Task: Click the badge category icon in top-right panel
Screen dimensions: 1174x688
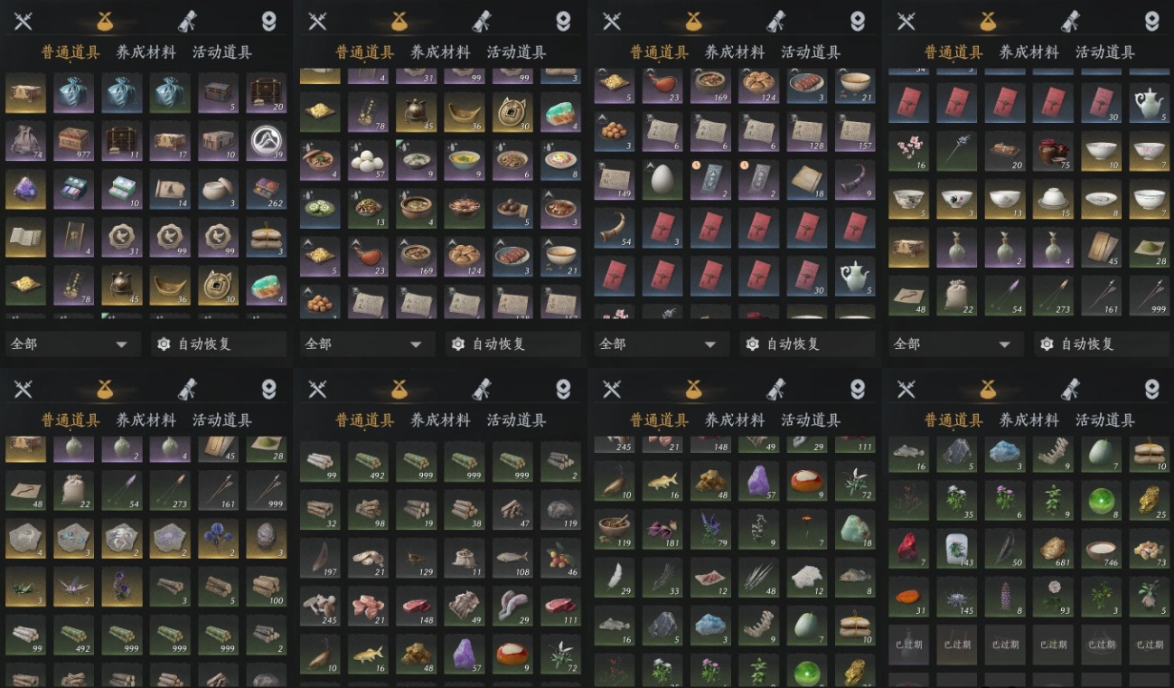Action: 1151,21
